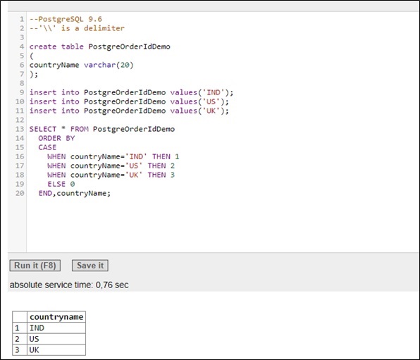The width and height of the screenshot is (420, 360).
Task: Click the comment line about '\\' delimiter
Action: 77,28
